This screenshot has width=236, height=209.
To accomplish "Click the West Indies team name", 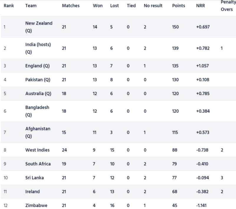I will 37,150.
